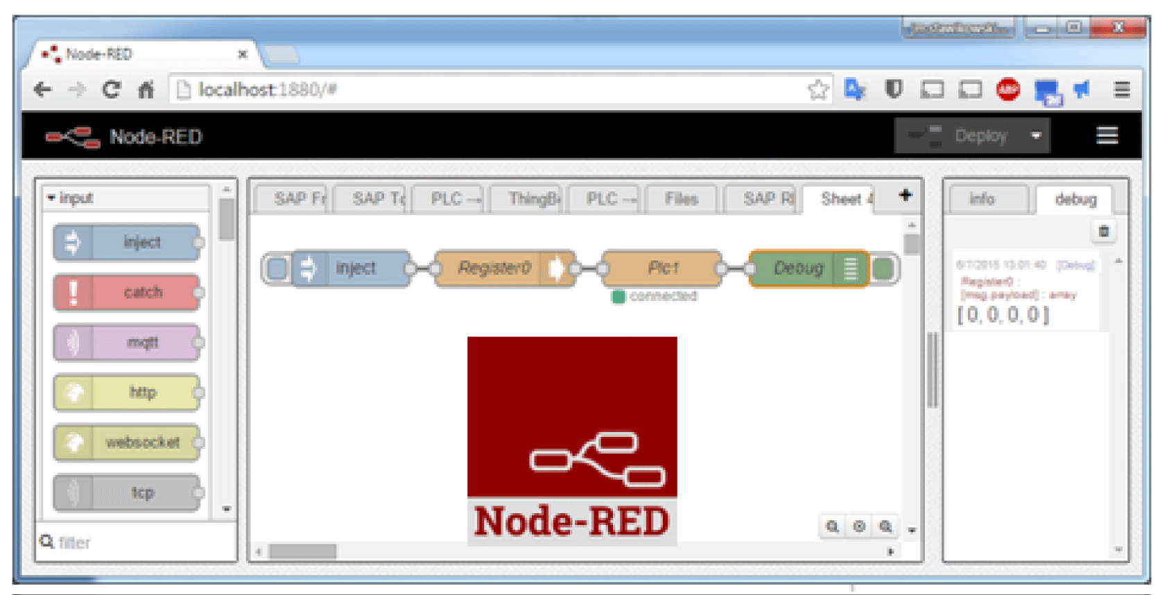Viewport: 1169px width, 595px height.
Task: Select the websocket palette node
Action: [127, 442]
